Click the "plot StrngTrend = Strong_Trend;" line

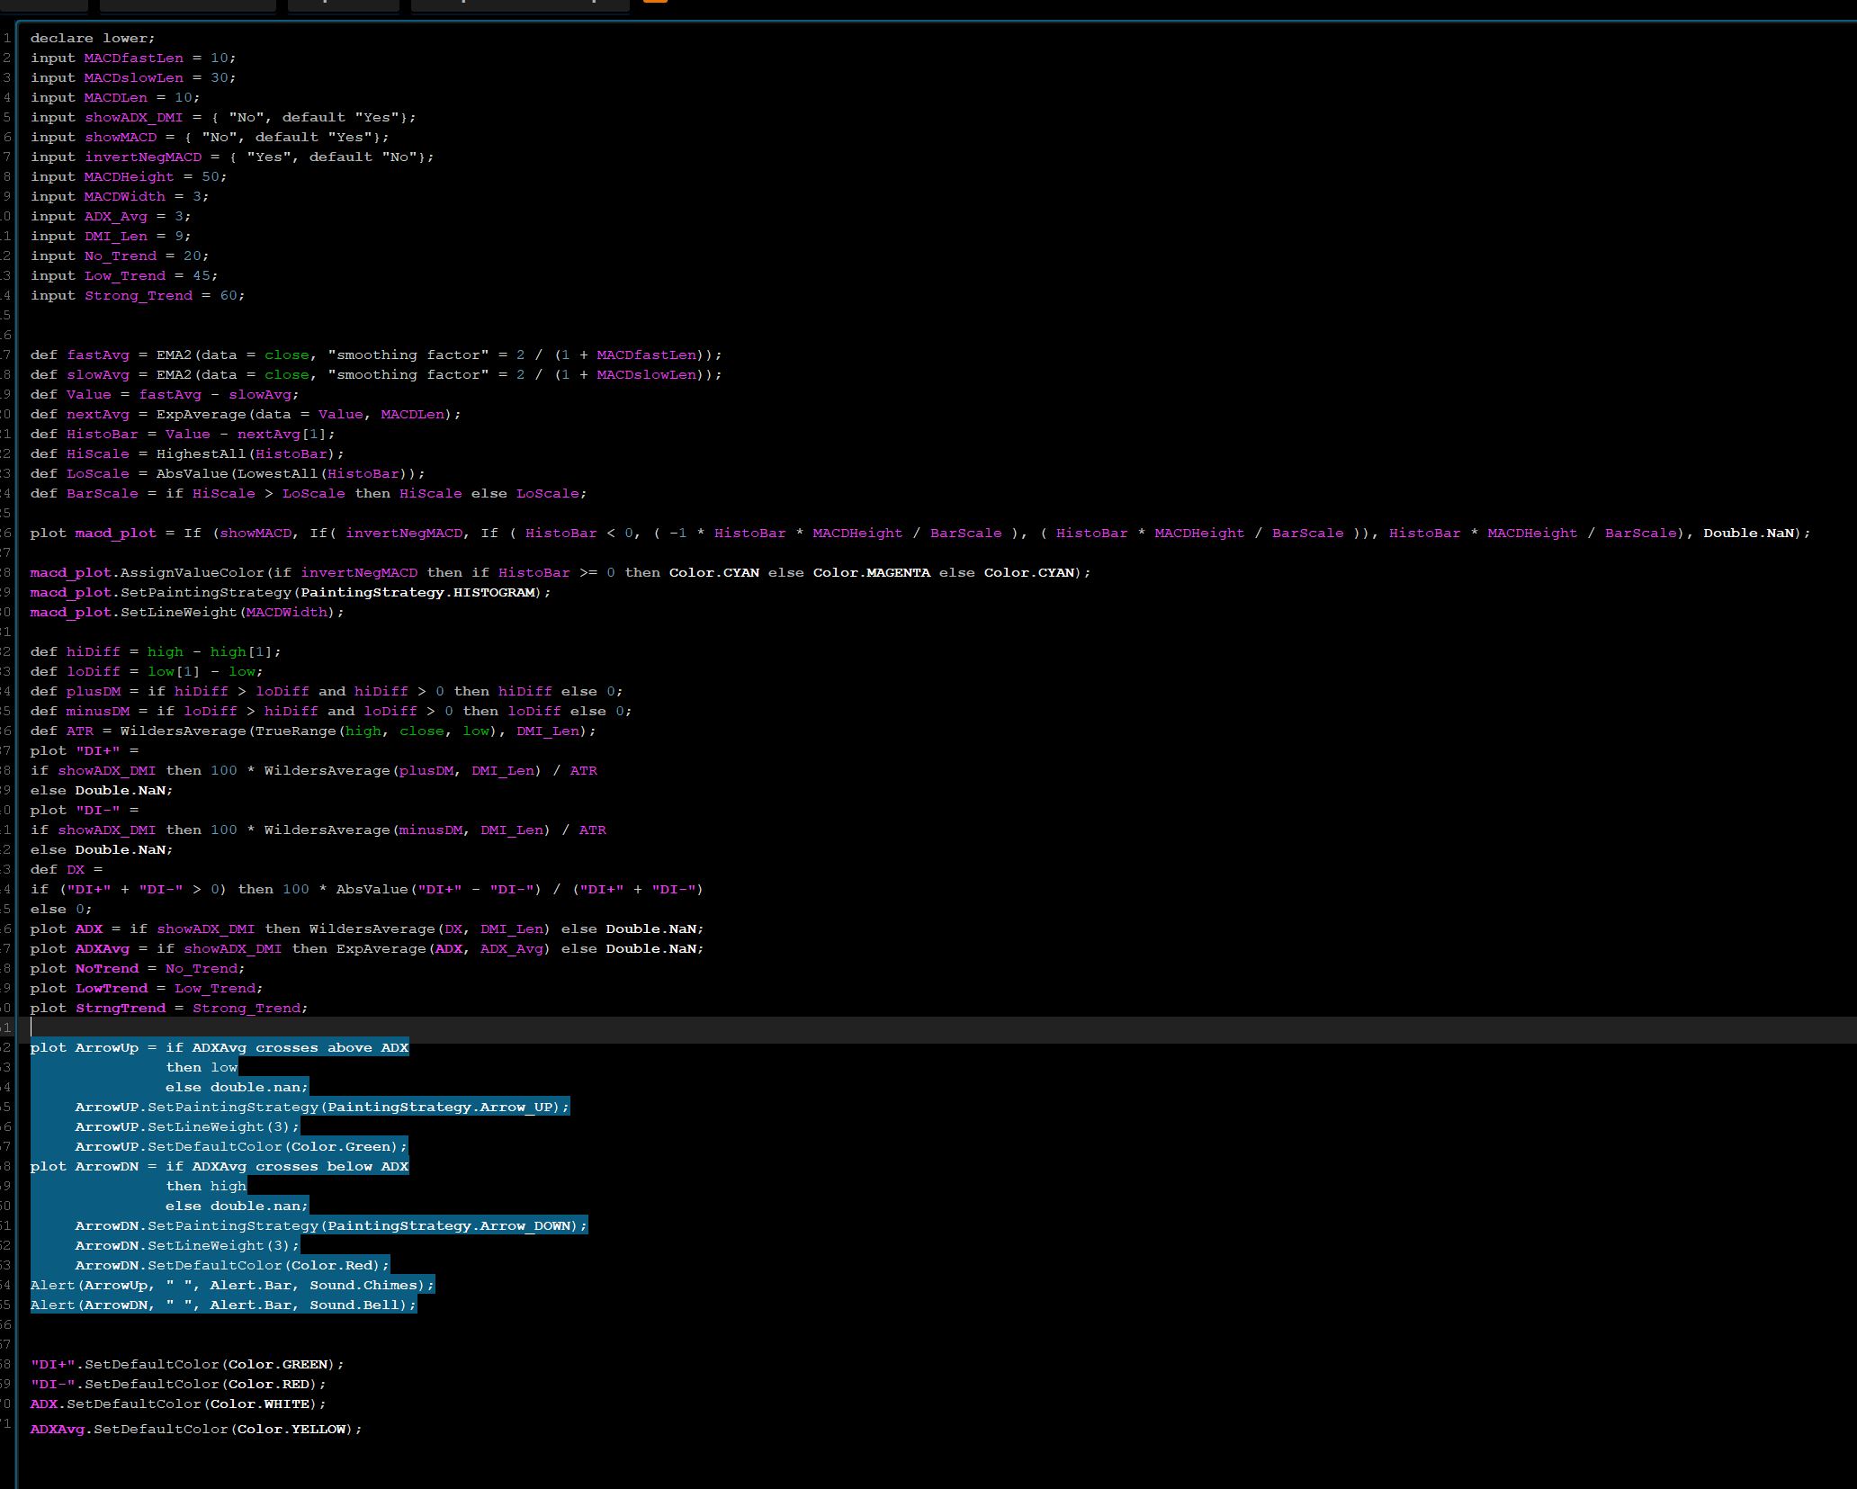pos(169,1008)
